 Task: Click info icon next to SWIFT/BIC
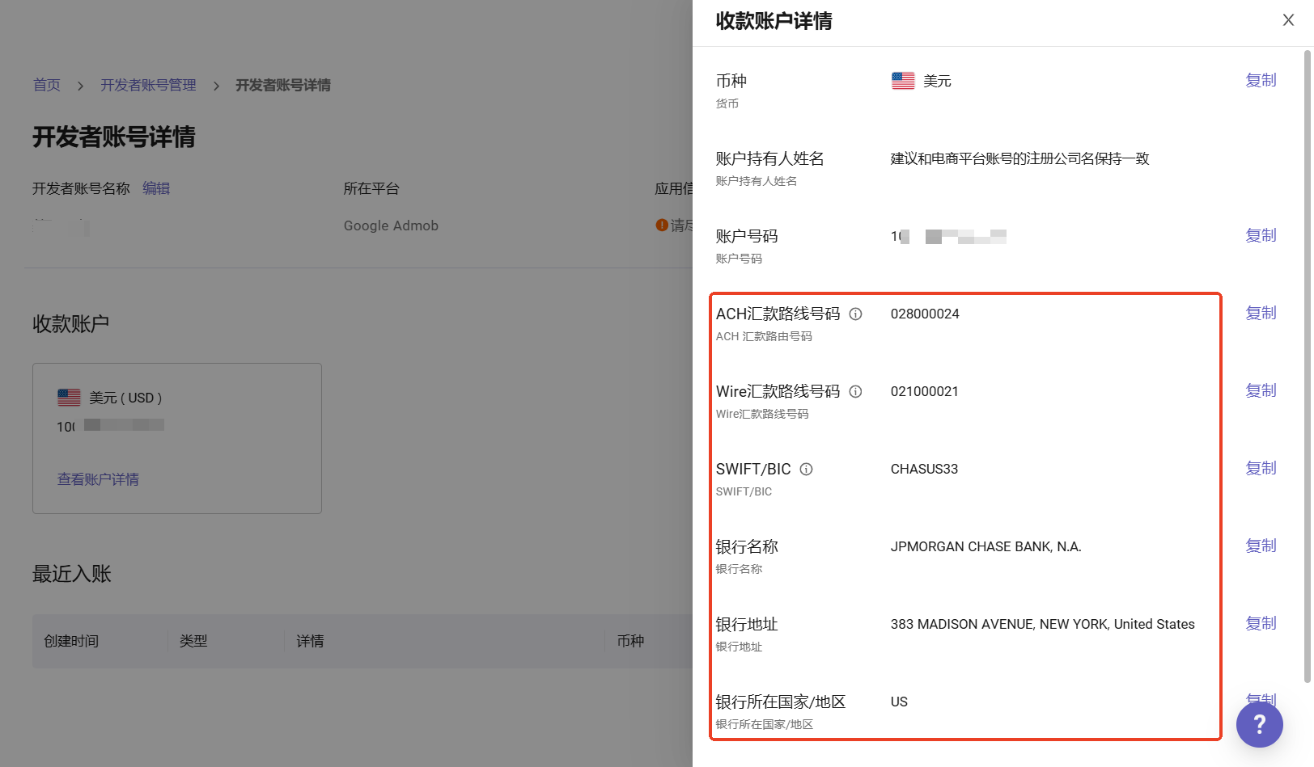click(x=806, y=469)
